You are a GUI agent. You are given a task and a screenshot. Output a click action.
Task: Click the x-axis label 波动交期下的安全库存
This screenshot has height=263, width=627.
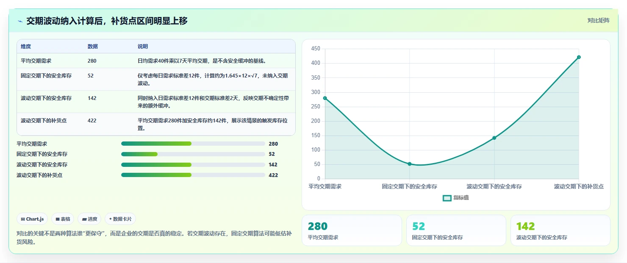(x=494, y=186)
